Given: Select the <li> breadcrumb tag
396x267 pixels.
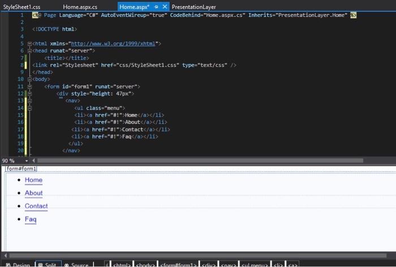Looking at the screenshot, I should pos(278,265).
